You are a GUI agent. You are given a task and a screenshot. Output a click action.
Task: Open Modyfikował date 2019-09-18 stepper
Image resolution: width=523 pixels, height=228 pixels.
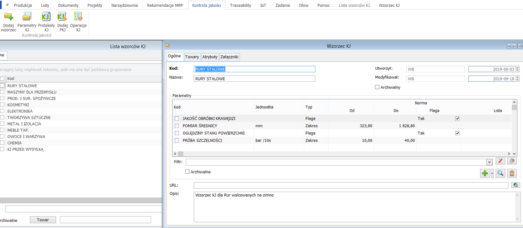(517, 79)
